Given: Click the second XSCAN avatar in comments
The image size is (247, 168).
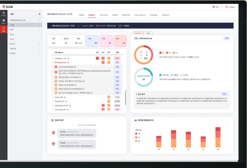Looking at the screenshot, I should [x=54, y=144].
